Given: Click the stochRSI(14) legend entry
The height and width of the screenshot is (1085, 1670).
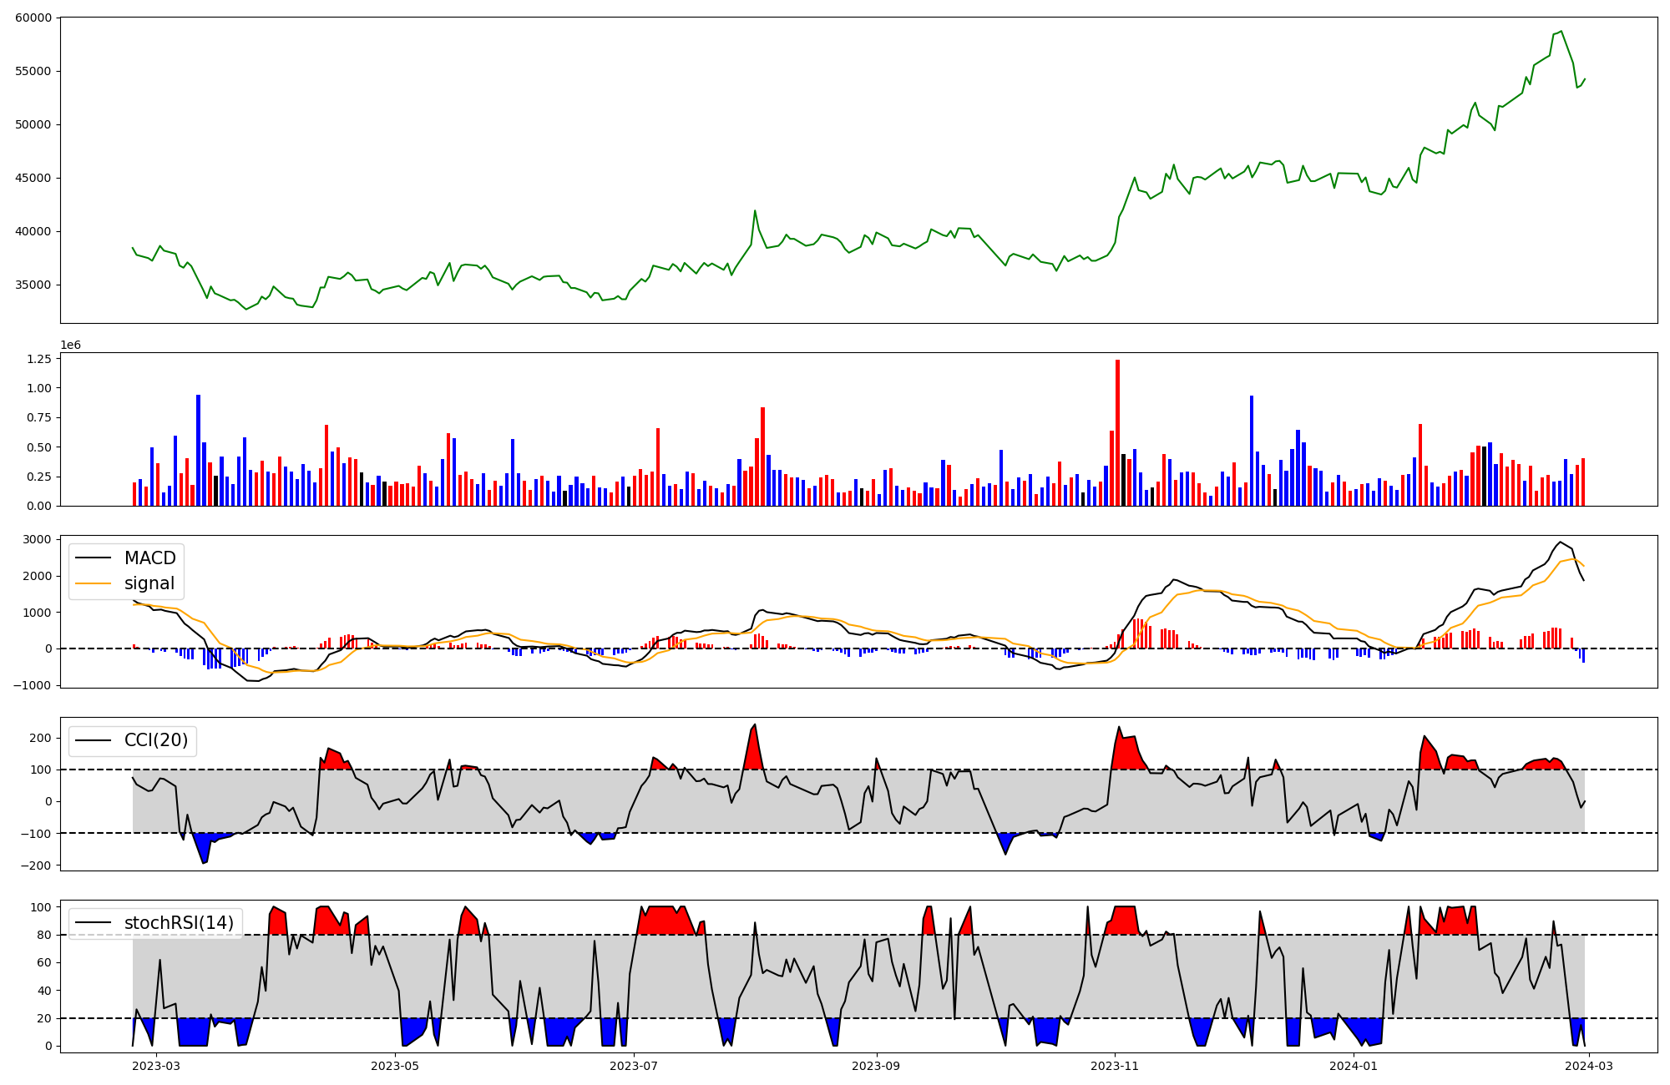Looking at the screenshot, I should pyautogui.click(x=179, y=923).
